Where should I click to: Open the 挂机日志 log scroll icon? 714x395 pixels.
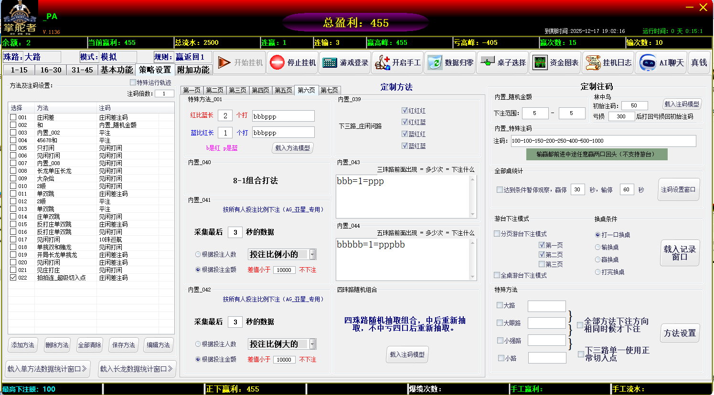click(x=593, y=62)
